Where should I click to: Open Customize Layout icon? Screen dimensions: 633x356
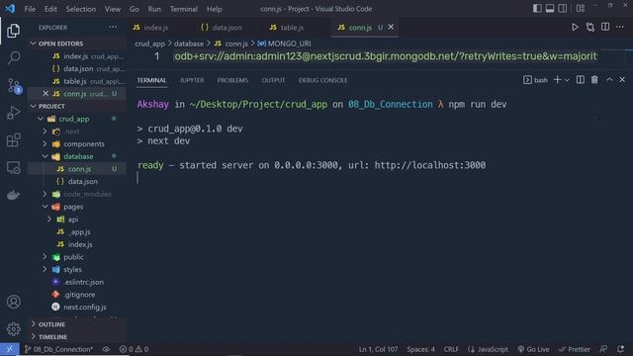(581, 9)
